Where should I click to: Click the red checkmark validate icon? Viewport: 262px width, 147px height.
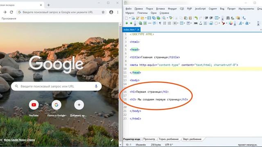(224, 23)
